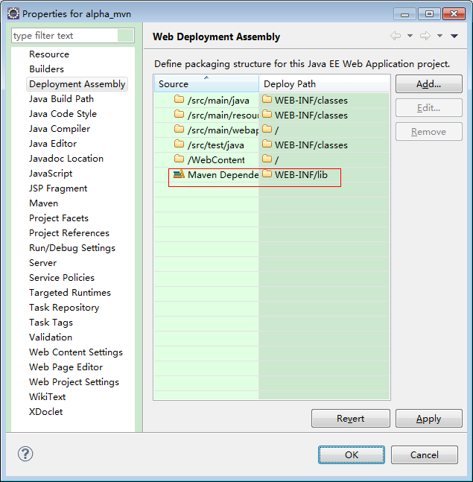This screenshot has width=473, height=482.
Task: Go forward using the right arrow icon
Action: coord(425,36)
